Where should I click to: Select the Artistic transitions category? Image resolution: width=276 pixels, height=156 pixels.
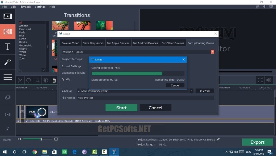click(24, 26)
